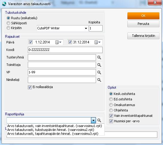Click the Tallenna kirjoitin button
This screenshot has width=163, height=145.
[143, 36]
